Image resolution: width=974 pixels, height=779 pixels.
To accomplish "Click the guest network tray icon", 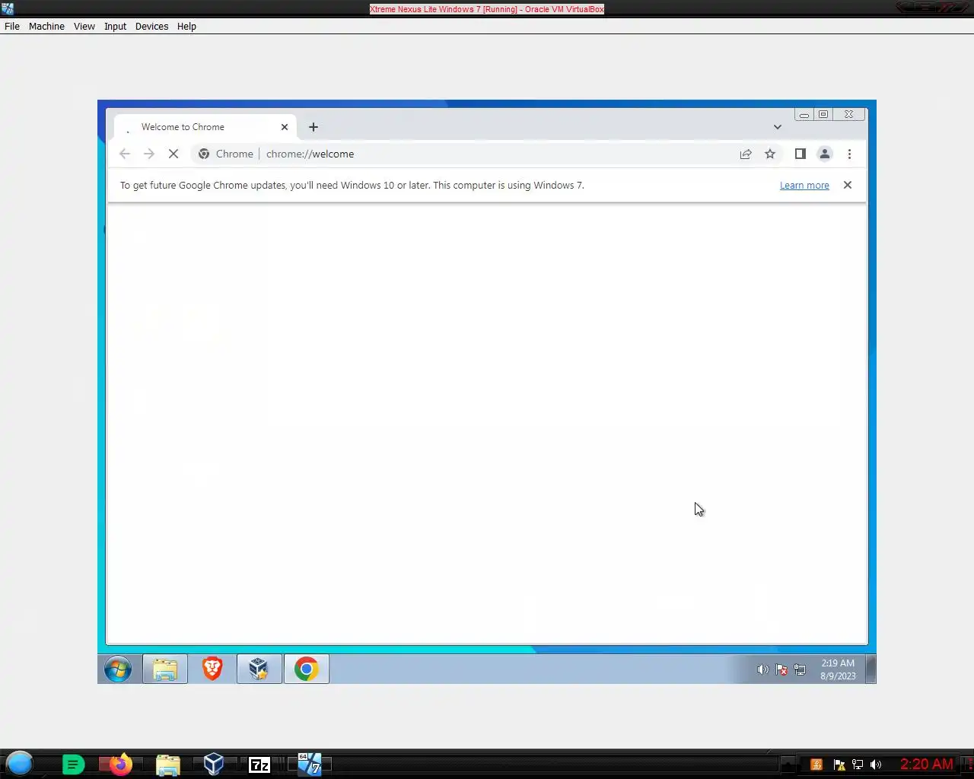I will tap(800, 669).
